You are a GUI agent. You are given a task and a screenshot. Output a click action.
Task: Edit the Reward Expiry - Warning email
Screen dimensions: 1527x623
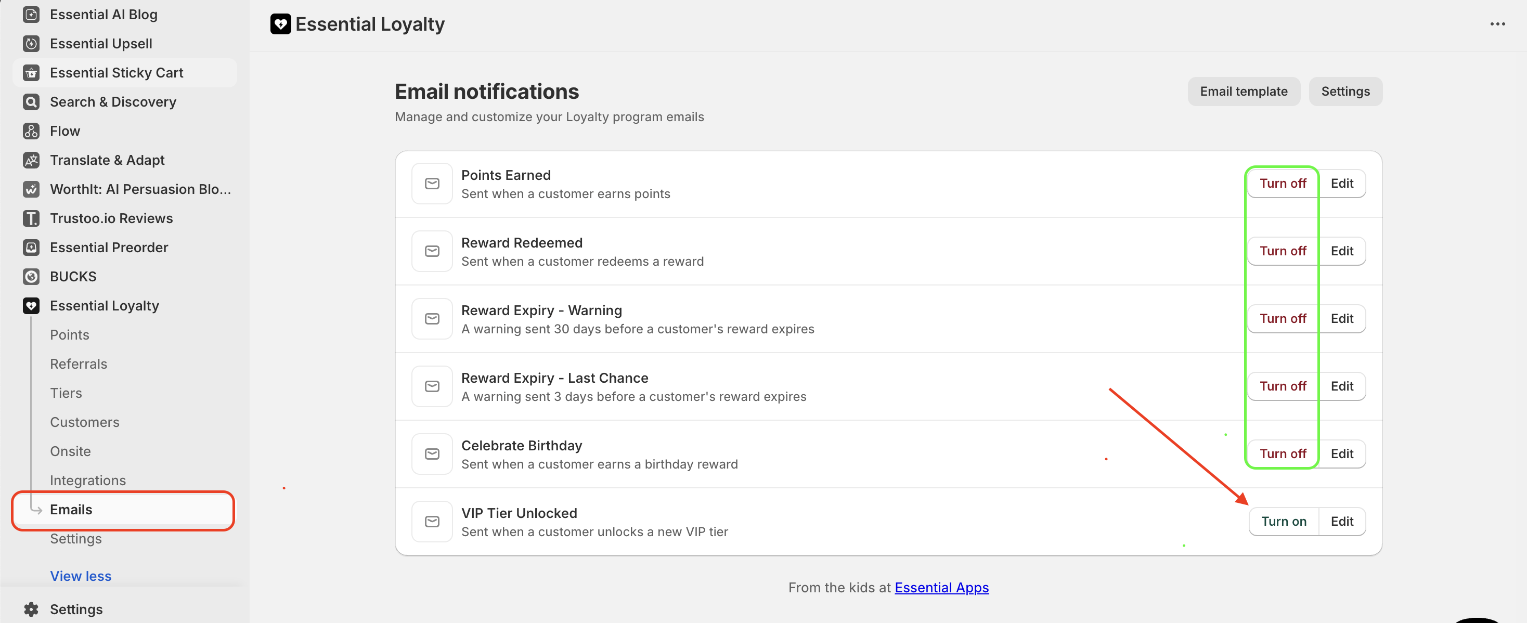1341,318
